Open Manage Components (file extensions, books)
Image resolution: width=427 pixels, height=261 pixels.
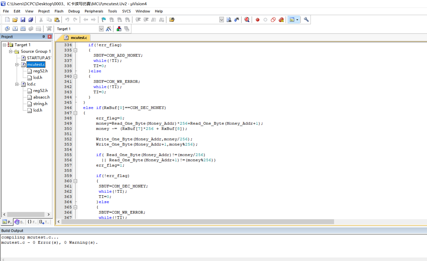[x=119, y=29]
